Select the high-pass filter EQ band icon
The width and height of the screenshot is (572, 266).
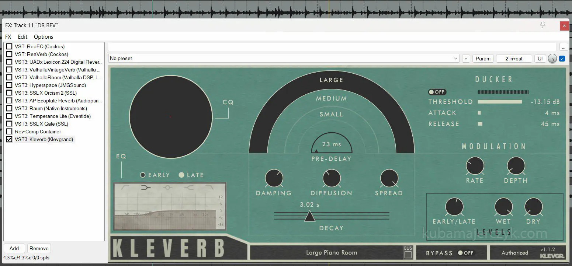click(125, 188)
